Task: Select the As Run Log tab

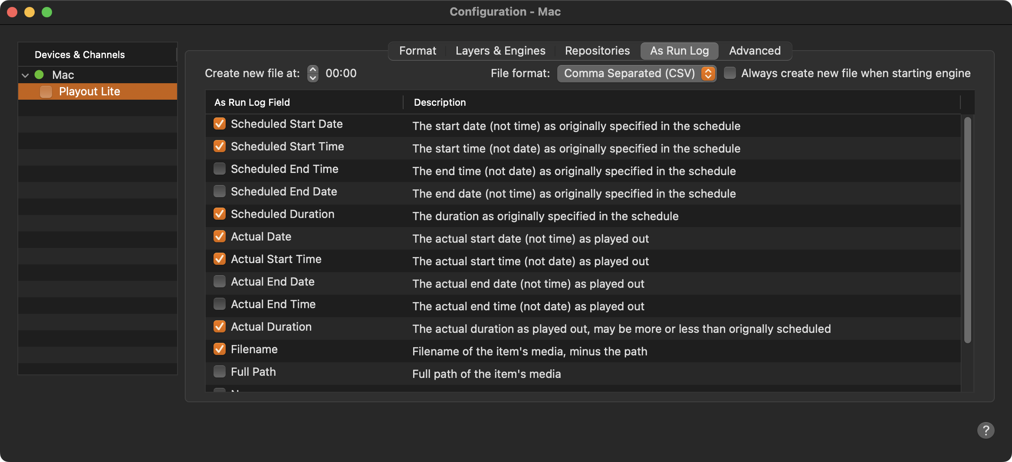Action: pyautogui.click(x=679, y=51)
